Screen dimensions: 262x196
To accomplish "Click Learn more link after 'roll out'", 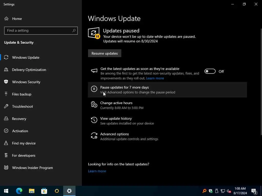I will point(155,78).
